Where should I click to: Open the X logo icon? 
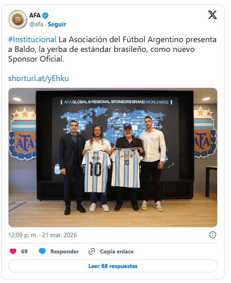212,15
